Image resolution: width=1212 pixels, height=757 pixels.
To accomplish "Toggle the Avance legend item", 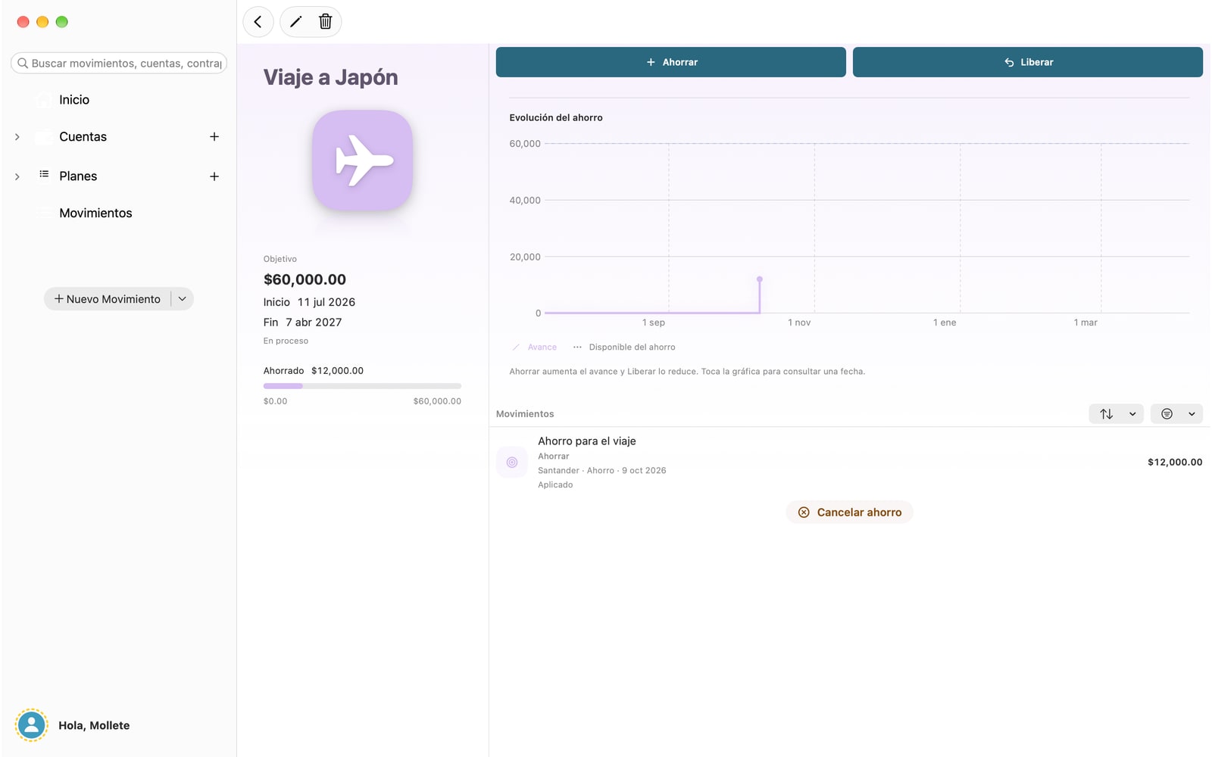I will point(535,347).
